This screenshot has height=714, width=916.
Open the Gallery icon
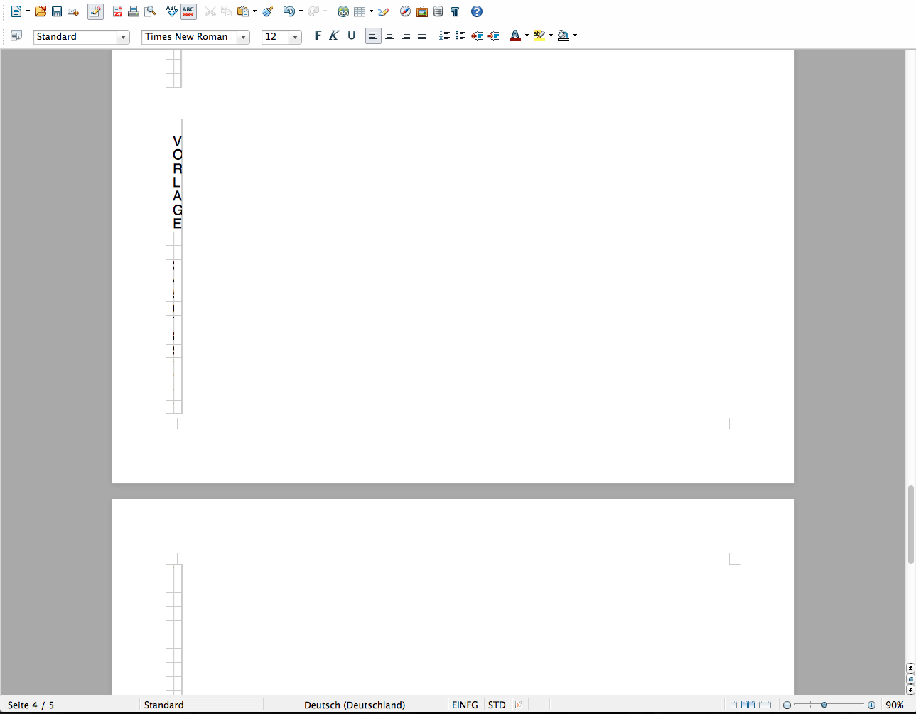(x=422, y=11)
